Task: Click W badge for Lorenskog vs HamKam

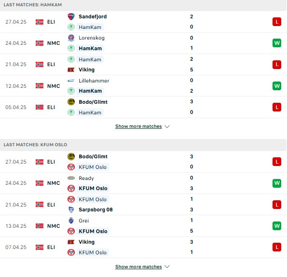Action: (x=277, y=43)
